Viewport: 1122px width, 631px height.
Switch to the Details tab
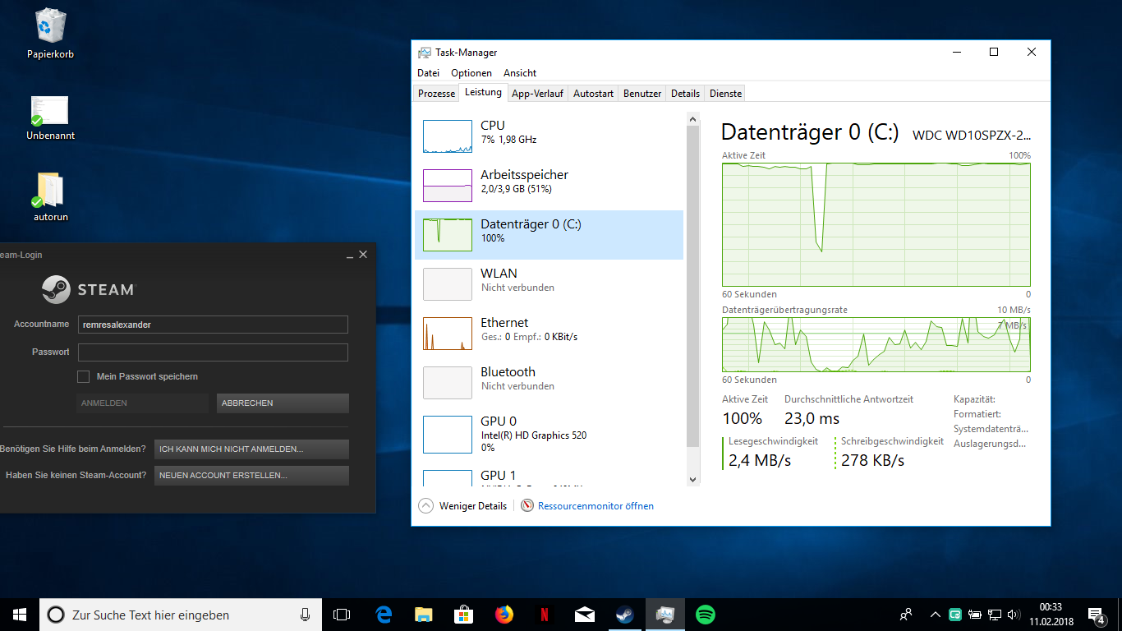click(685, 94)
